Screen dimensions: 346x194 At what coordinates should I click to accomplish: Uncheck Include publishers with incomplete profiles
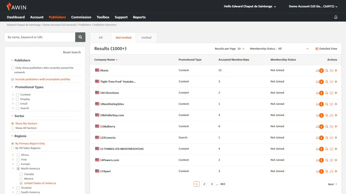[x=13, y=79]
